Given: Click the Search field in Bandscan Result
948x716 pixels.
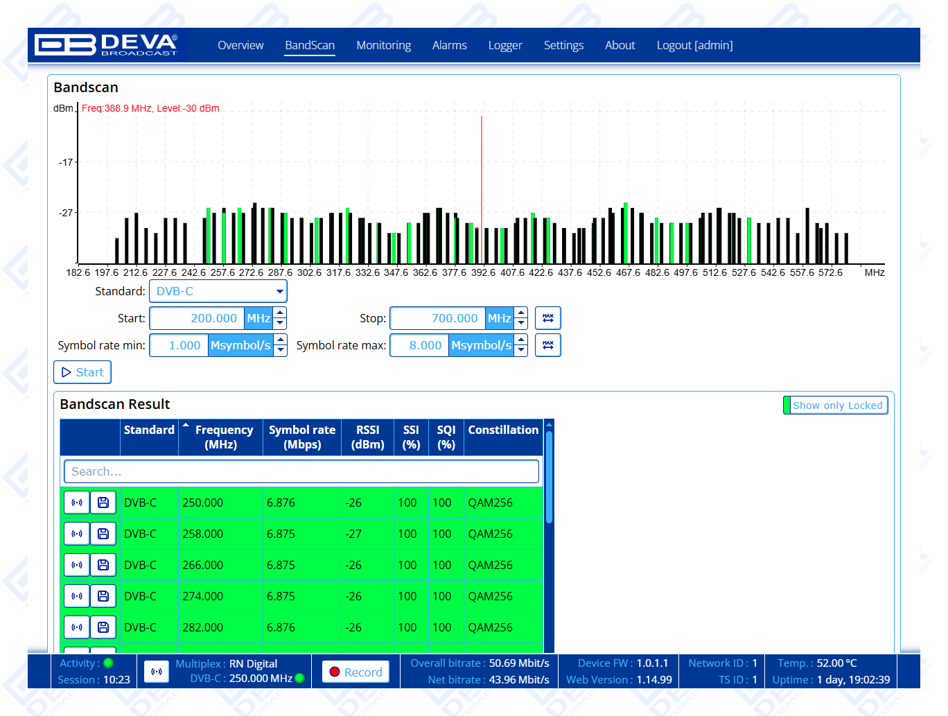Looking at the screenshot, I should click(x=301, y=471).
